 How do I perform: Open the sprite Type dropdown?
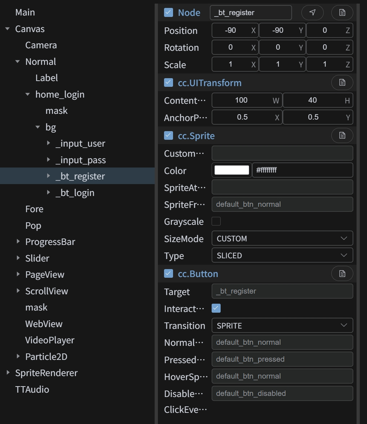[282, 255]
